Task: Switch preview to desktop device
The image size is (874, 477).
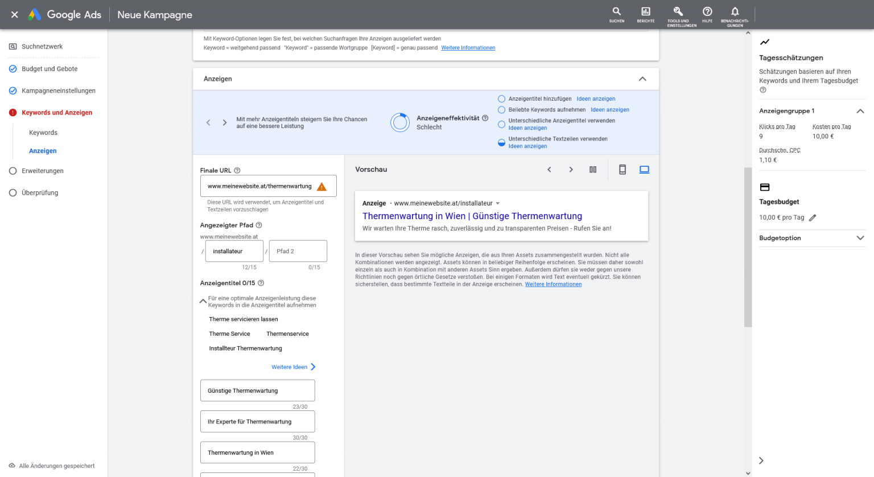Action: point(644,170)
